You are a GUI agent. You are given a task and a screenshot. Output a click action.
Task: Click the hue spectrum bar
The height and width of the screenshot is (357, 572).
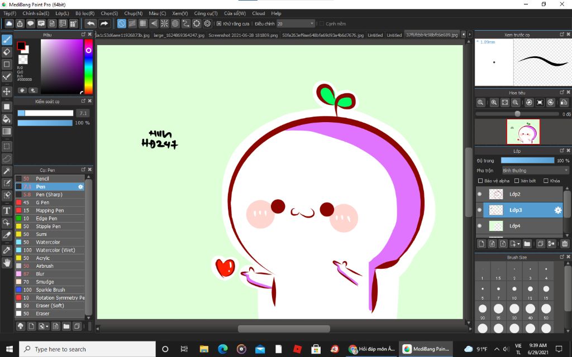88,66
